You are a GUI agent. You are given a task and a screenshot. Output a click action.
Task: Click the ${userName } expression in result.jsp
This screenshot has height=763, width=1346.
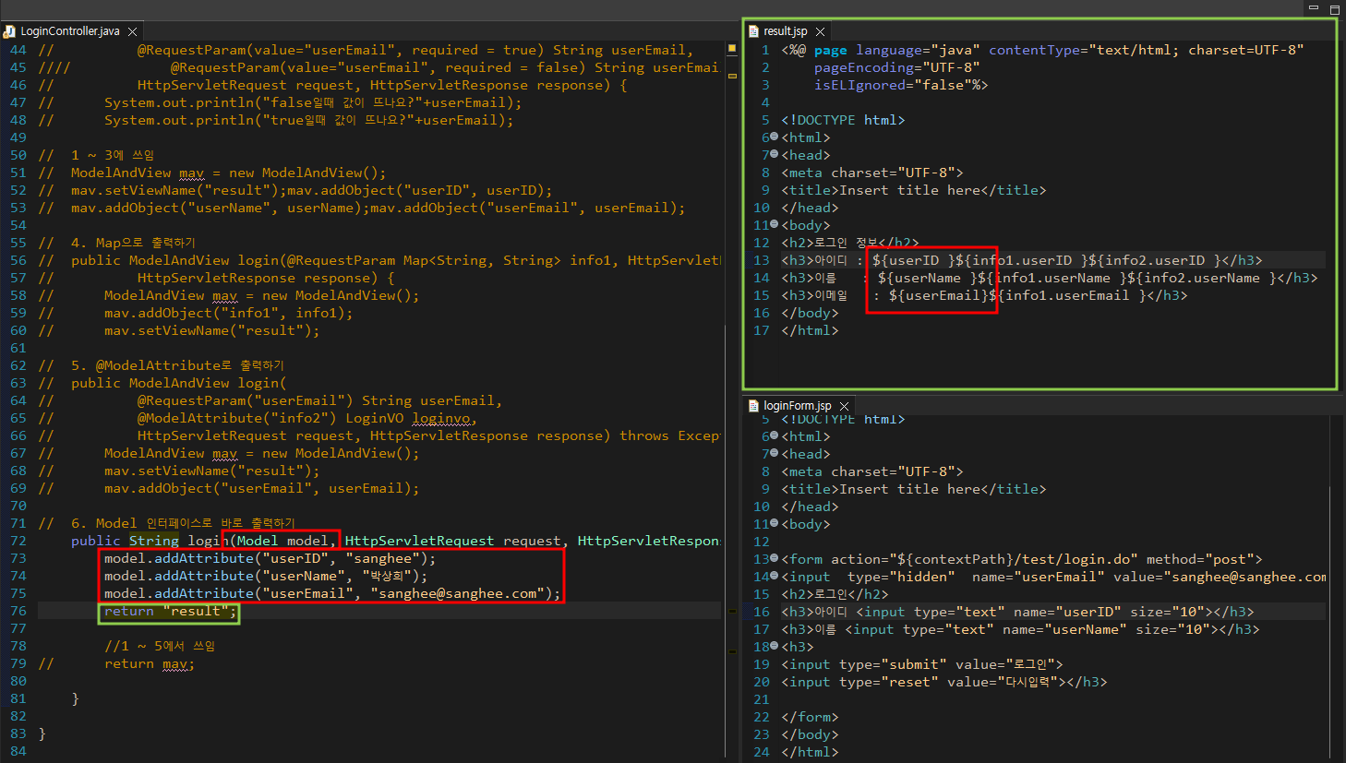point(928,278)
